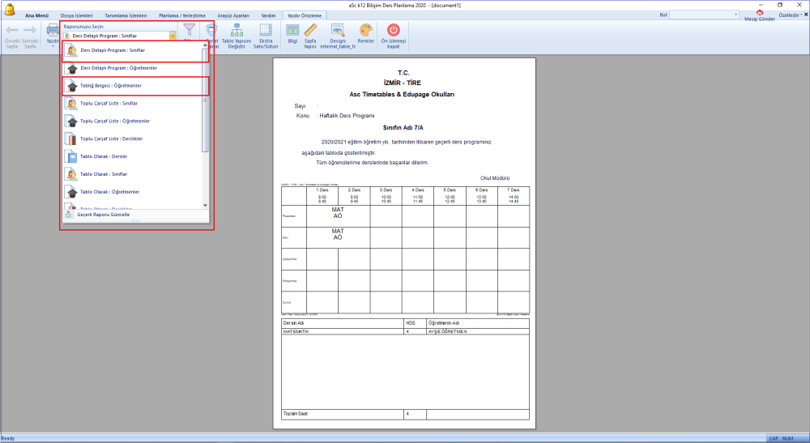Open the Yardım tab
The width and height of the screenshot is (810, 443).
268,15
